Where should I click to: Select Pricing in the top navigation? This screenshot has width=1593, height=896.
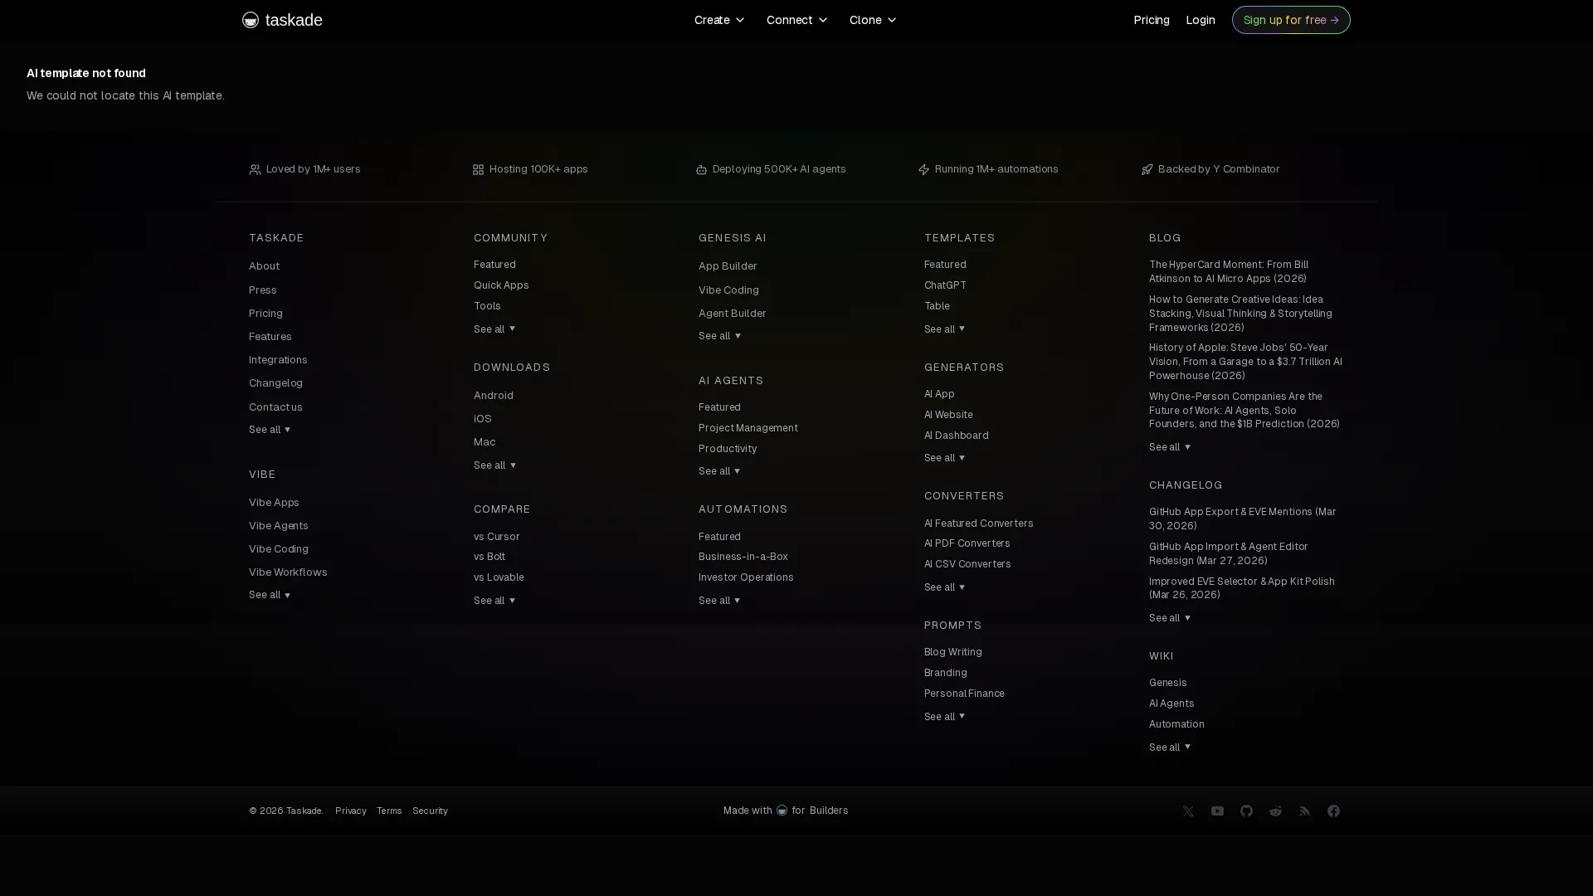1151,20
